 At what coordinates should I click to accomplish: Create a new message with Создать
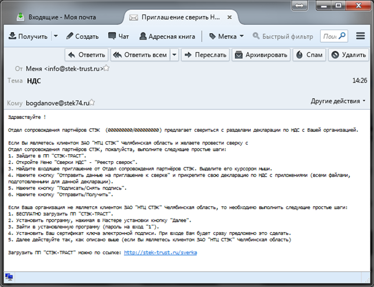pyautogui.click(x=83, y=36)
